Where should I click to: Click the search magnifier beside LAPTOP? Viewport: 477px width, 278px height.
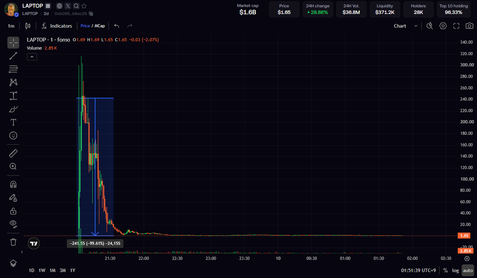(x=76, y=6)
